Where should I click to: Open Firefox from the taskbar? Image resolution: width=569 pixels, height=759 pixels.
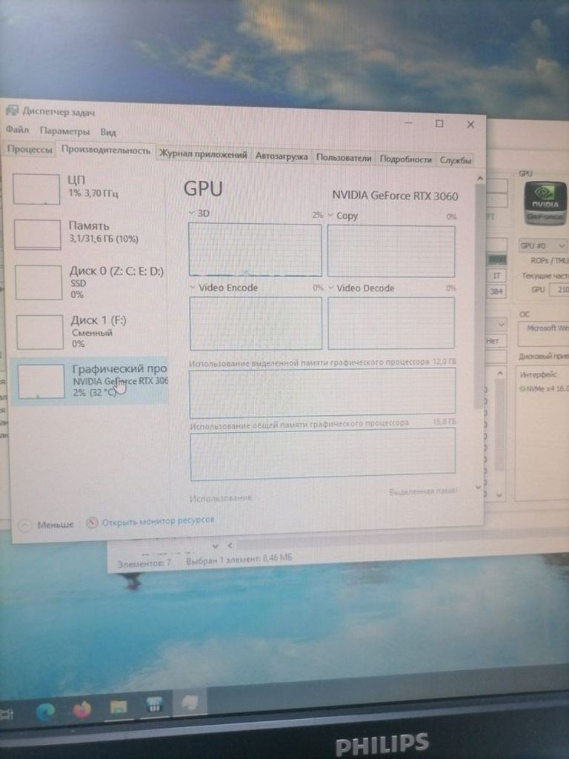pos(81,709)
